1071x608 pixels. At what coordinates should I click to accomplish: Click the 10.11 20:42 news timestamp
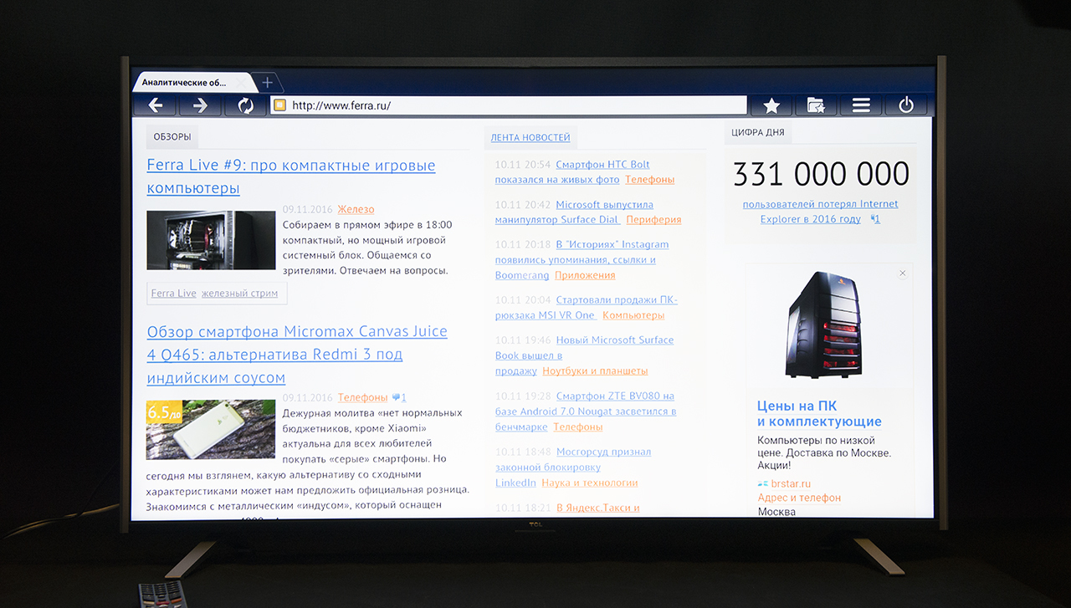(522, 205)
